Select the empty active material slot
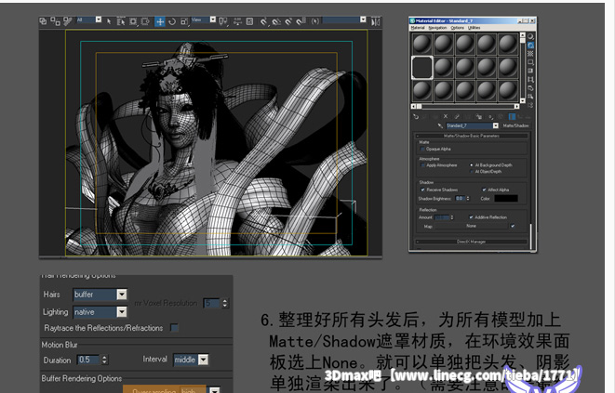This screenshot has width=615, height=393. [x=422, y=68]
